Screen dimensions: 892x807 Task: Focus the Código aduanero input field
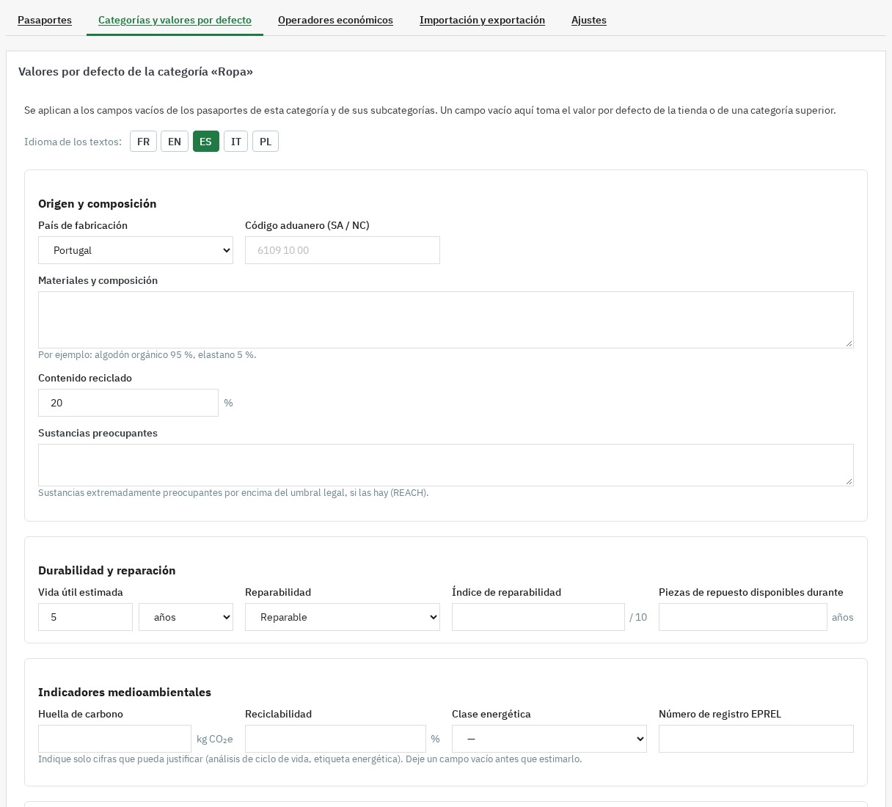pyautogui.click(x=343, y=250)
